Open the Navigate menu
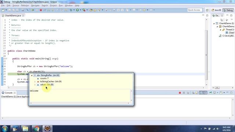The width and height of the screenshot is (235, 132). (35, 5)
